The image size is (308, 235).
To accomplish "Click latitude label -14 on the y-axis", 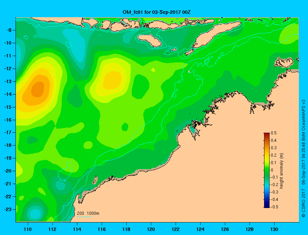I will point(8,94).
